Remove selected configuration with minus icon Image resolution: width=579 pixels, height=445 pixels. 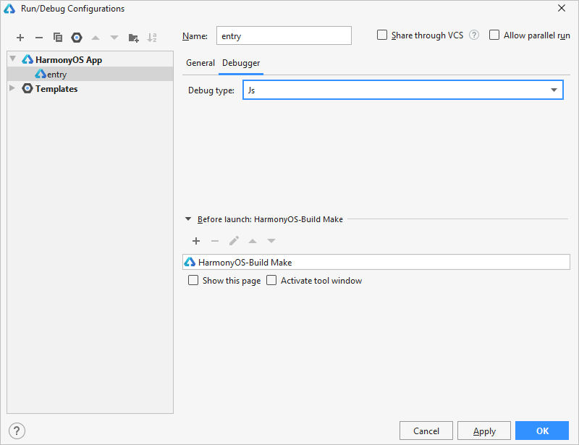click(39, 38)
